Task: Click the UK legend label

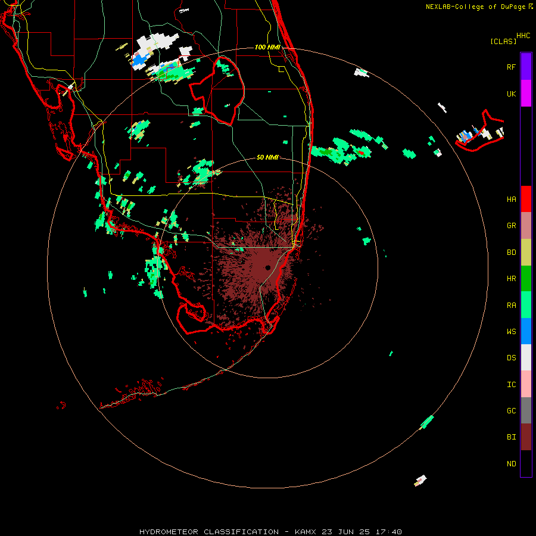Action: [511, 94]
